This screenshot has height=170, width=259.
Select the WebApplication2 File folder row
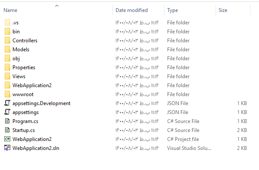tap(125, 85)
